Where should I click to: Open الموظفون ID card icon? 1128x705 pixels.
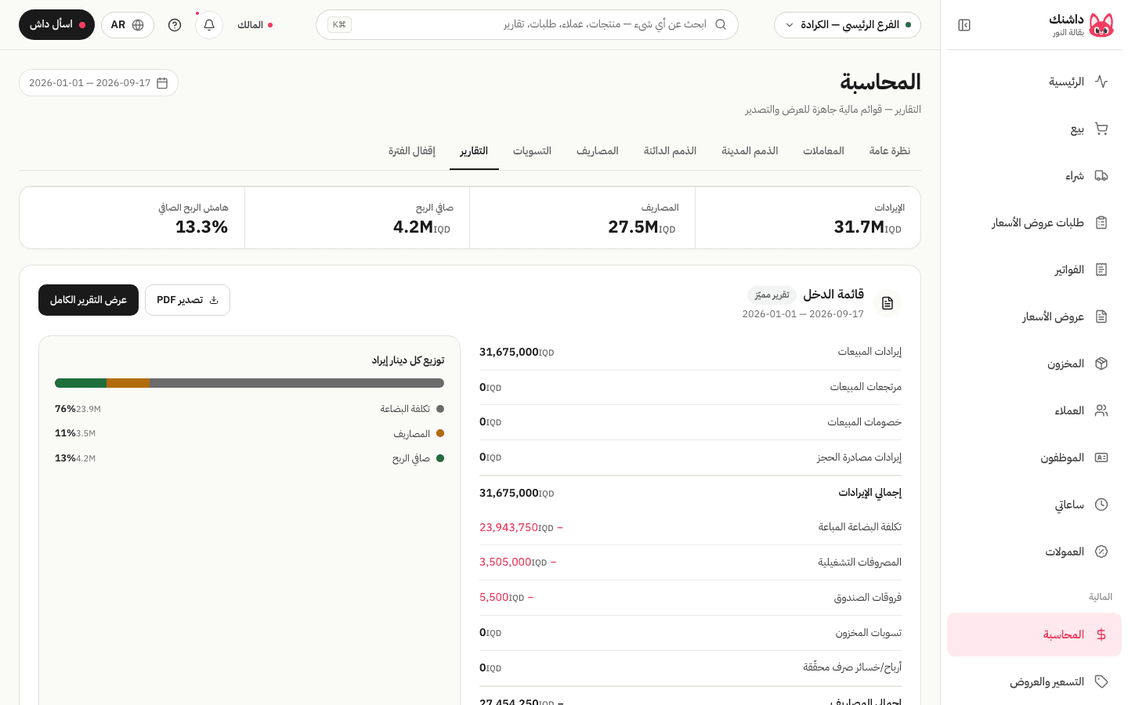coord(1101,457)
